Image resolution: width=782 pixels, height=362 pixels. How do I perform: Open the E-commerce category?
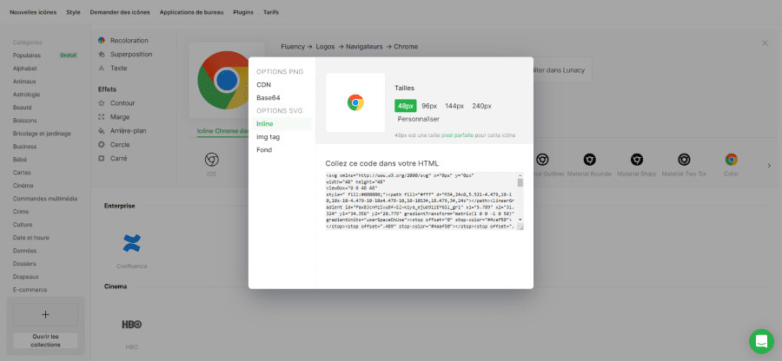[30, 289]
